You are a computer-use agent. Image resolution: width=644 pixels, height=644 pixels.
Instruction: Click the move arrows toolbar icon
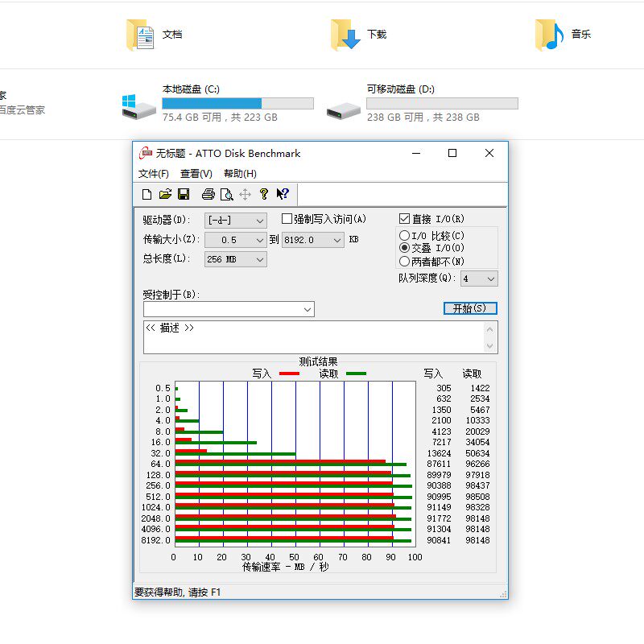click(x=245, y=194)
